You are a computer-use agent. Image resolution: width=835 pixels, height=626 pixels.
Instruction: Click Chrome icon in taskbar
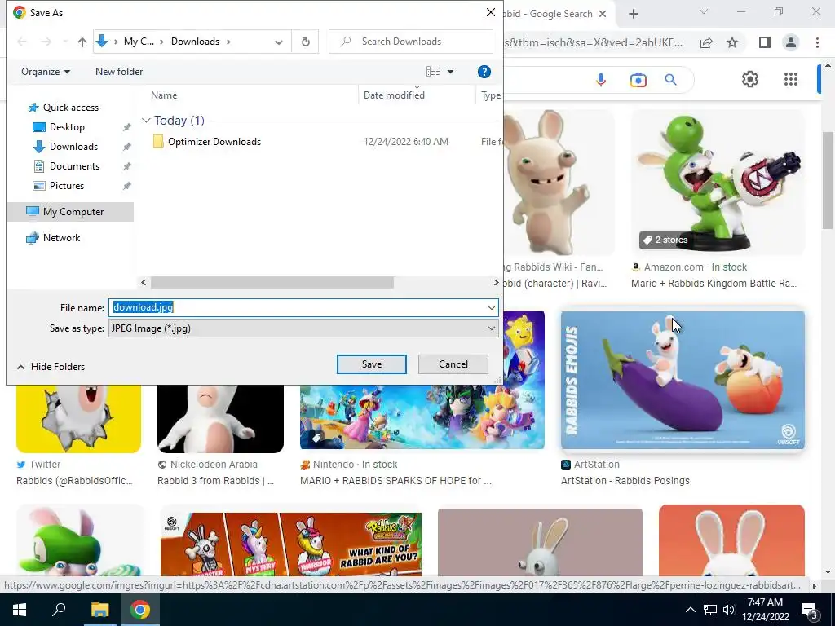coord(140,610)
